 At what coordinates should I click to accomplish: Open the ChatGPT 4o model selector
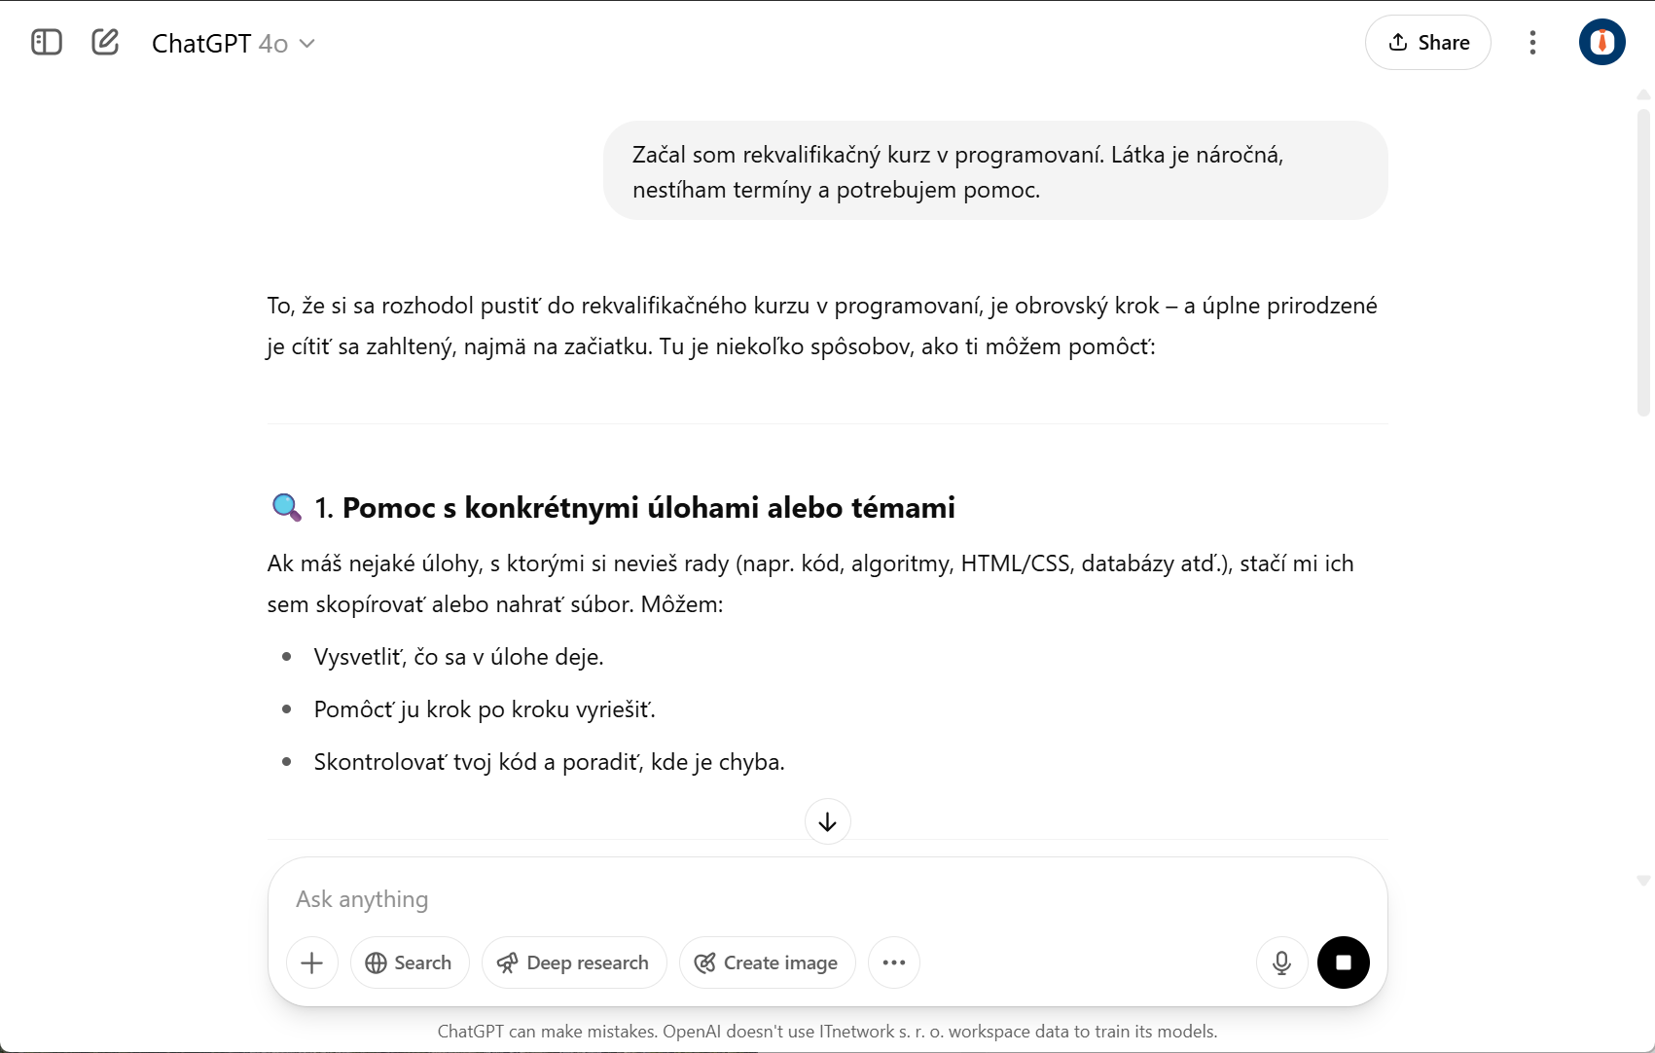pos(219,43)
